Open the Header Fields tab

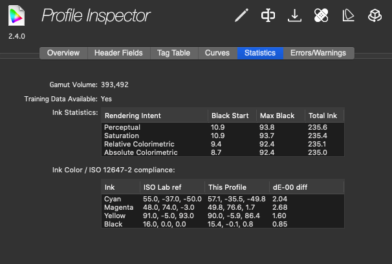click(x=119, y=53)
